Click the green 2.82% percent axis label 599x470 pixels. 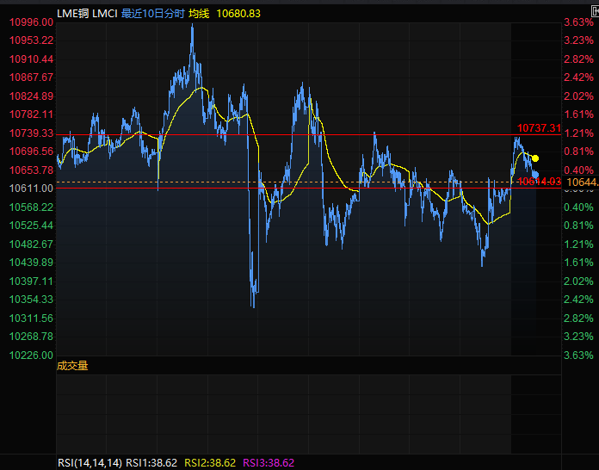tap(578, 318)
